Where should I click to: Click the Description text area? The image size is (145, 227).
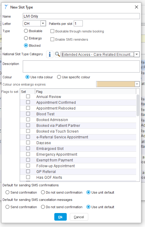click(81, 66)
